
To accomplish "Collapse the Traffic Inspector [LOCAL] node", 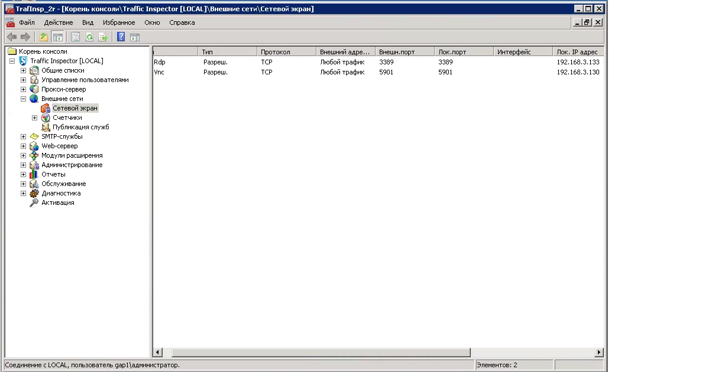I will click(12, 61).
